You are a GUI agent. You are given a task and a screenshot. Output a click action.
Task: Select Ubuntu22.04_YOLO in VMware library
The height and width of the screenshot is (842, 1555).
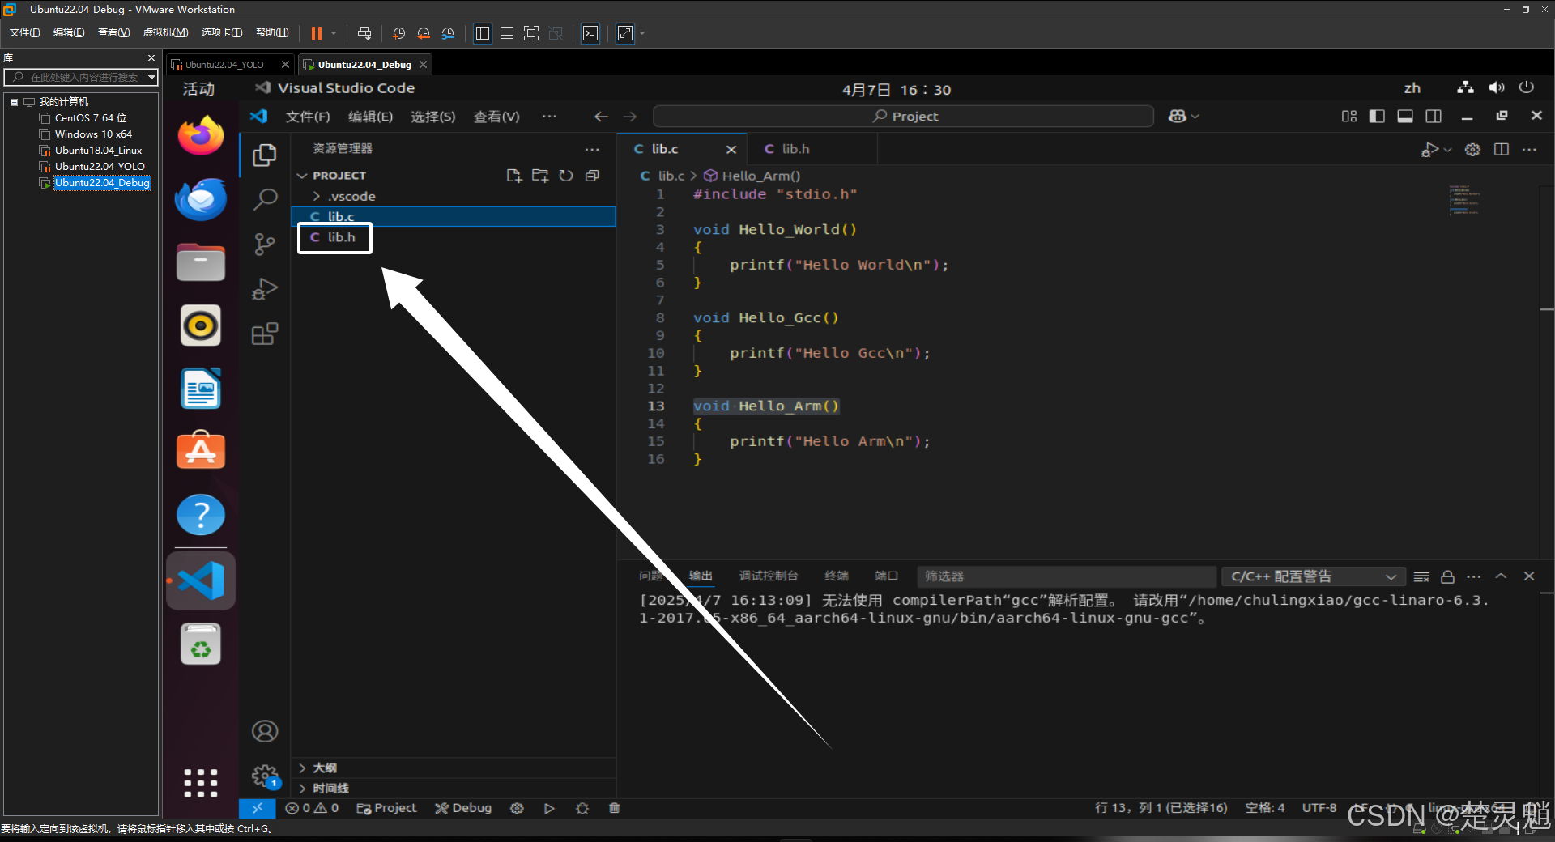(x=100, y=167)
